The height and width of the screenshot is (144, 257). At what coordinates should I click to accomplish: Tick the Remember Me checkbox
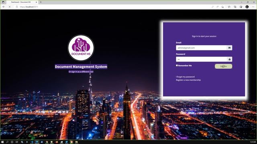pos(177,66)
